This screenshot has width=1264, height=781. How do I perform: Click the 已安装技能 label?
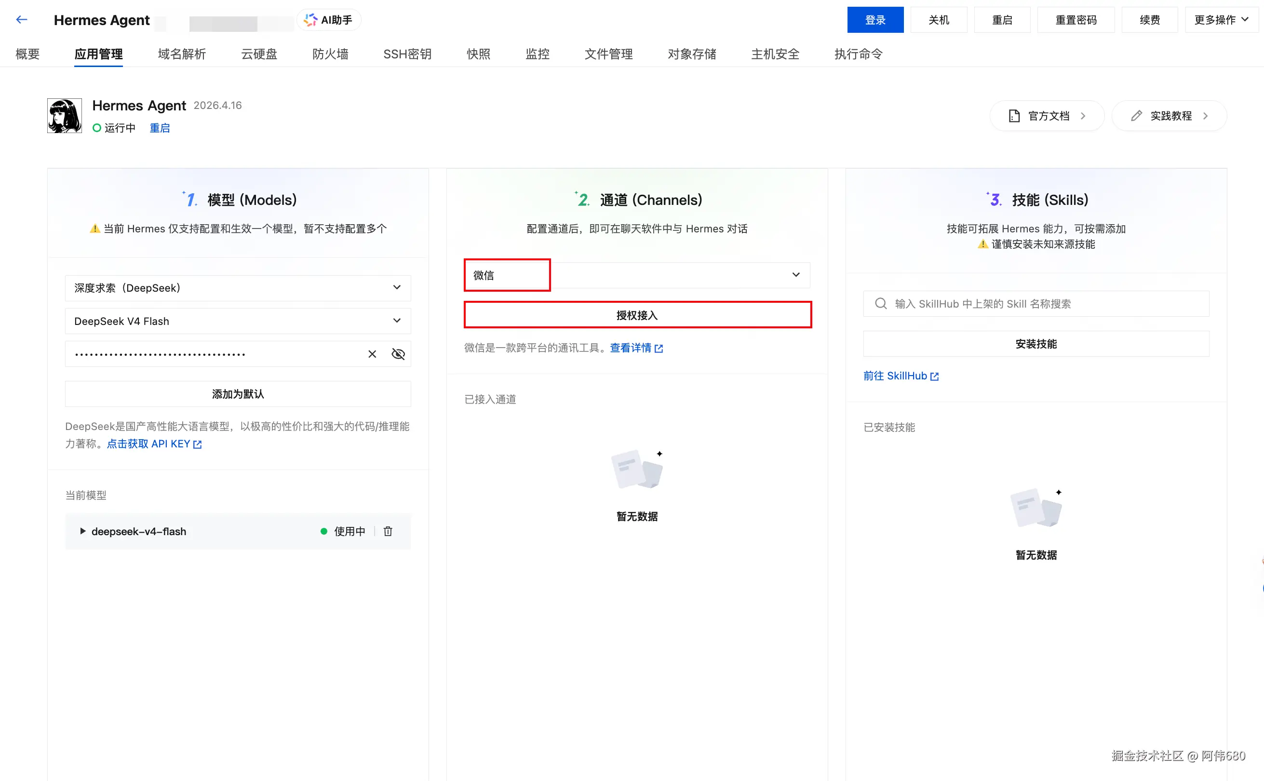pyautogui.click(x=889, y=427)
